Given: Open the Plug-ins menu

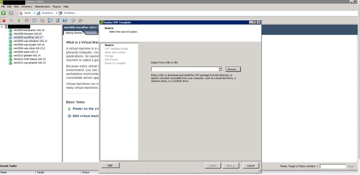Looking at the screenshot, I should click(x=57, y=7).
